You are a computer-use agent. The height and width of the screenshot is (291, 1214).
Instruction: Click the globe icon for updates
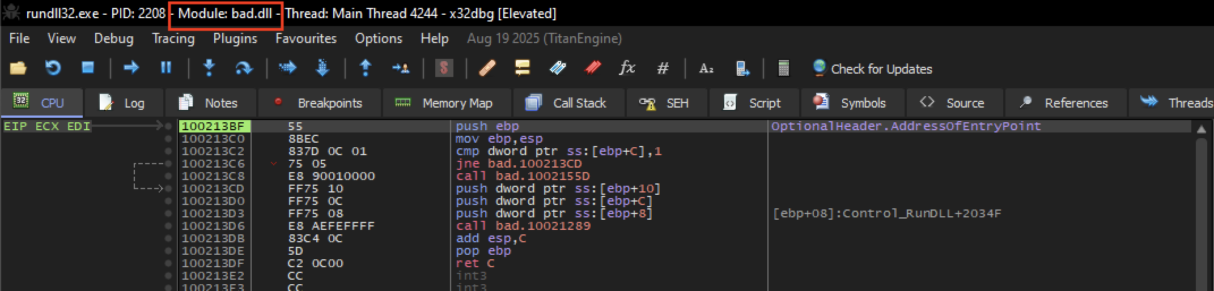coord(819,68)
